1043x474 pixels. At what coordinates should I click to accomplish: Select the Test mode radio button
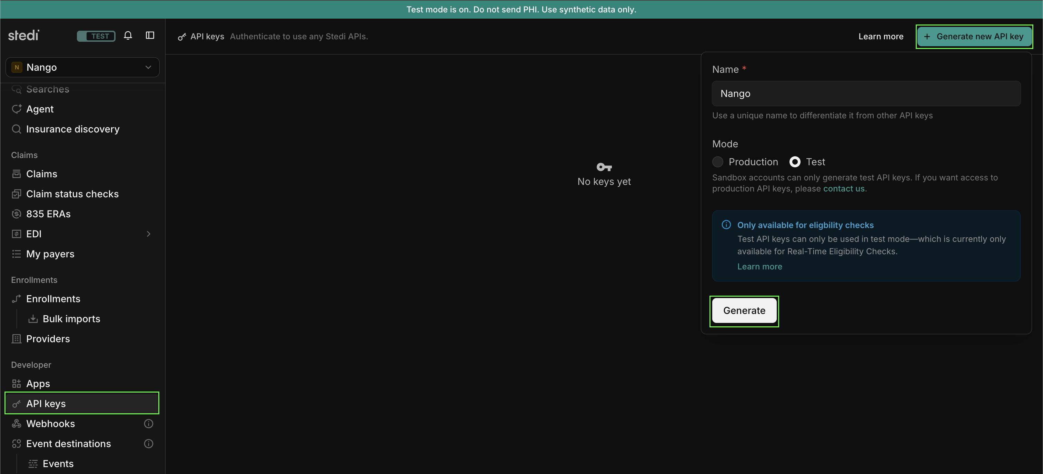(x=795, y=162)
